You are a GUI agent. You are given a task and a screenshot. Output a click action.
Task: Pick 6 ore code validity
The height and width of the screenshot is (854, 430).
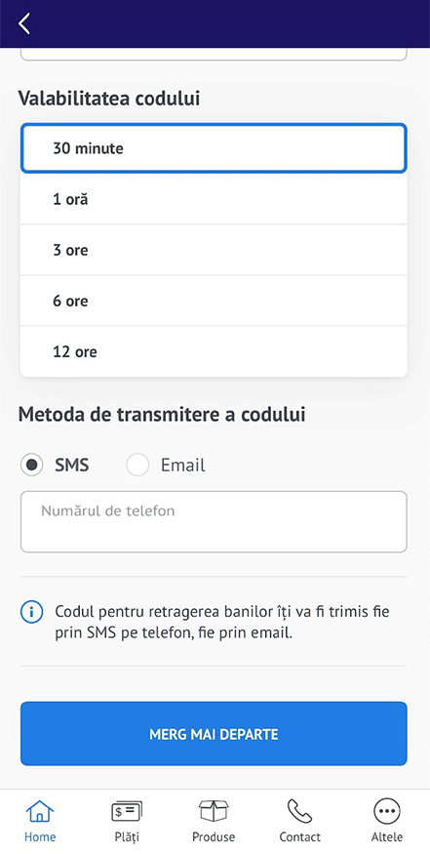click(x=214, y=301)
